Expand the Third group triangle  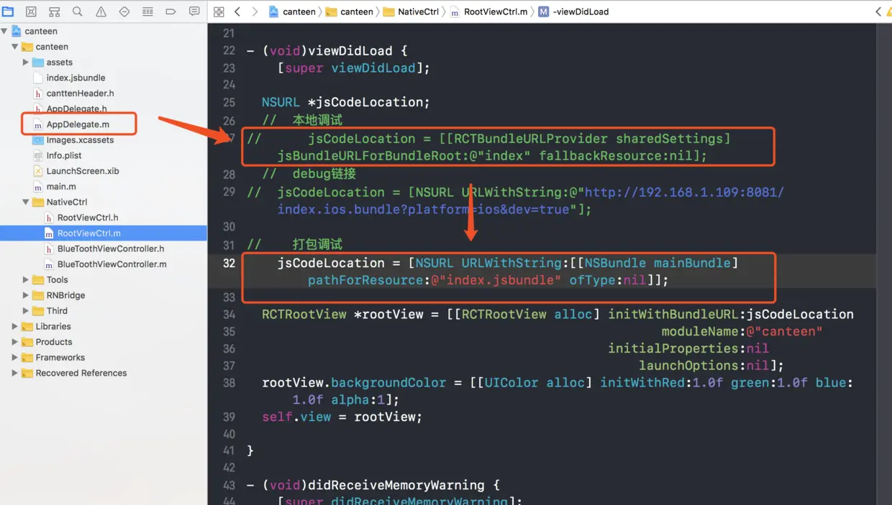pyautogui.click(x=26, y=311)
